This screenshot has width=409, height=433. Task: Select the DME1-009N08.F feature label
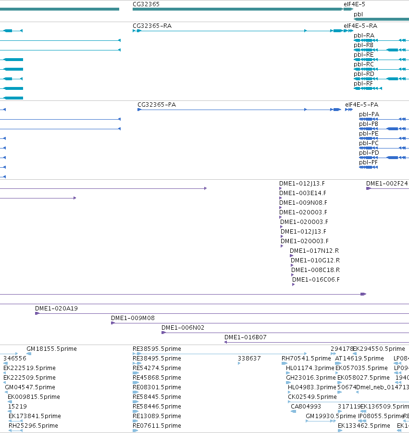tap(303, 203)
